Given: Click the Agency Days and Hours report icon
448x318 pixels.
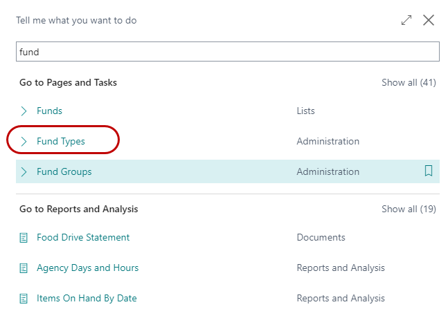Looking at the screenshot, I should click(24, 268).
